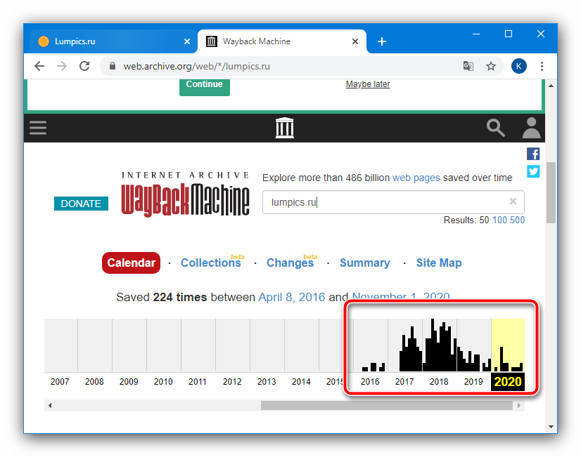Click the green Continue button
The image size is (581, 457).
click(x=205, y=87)
